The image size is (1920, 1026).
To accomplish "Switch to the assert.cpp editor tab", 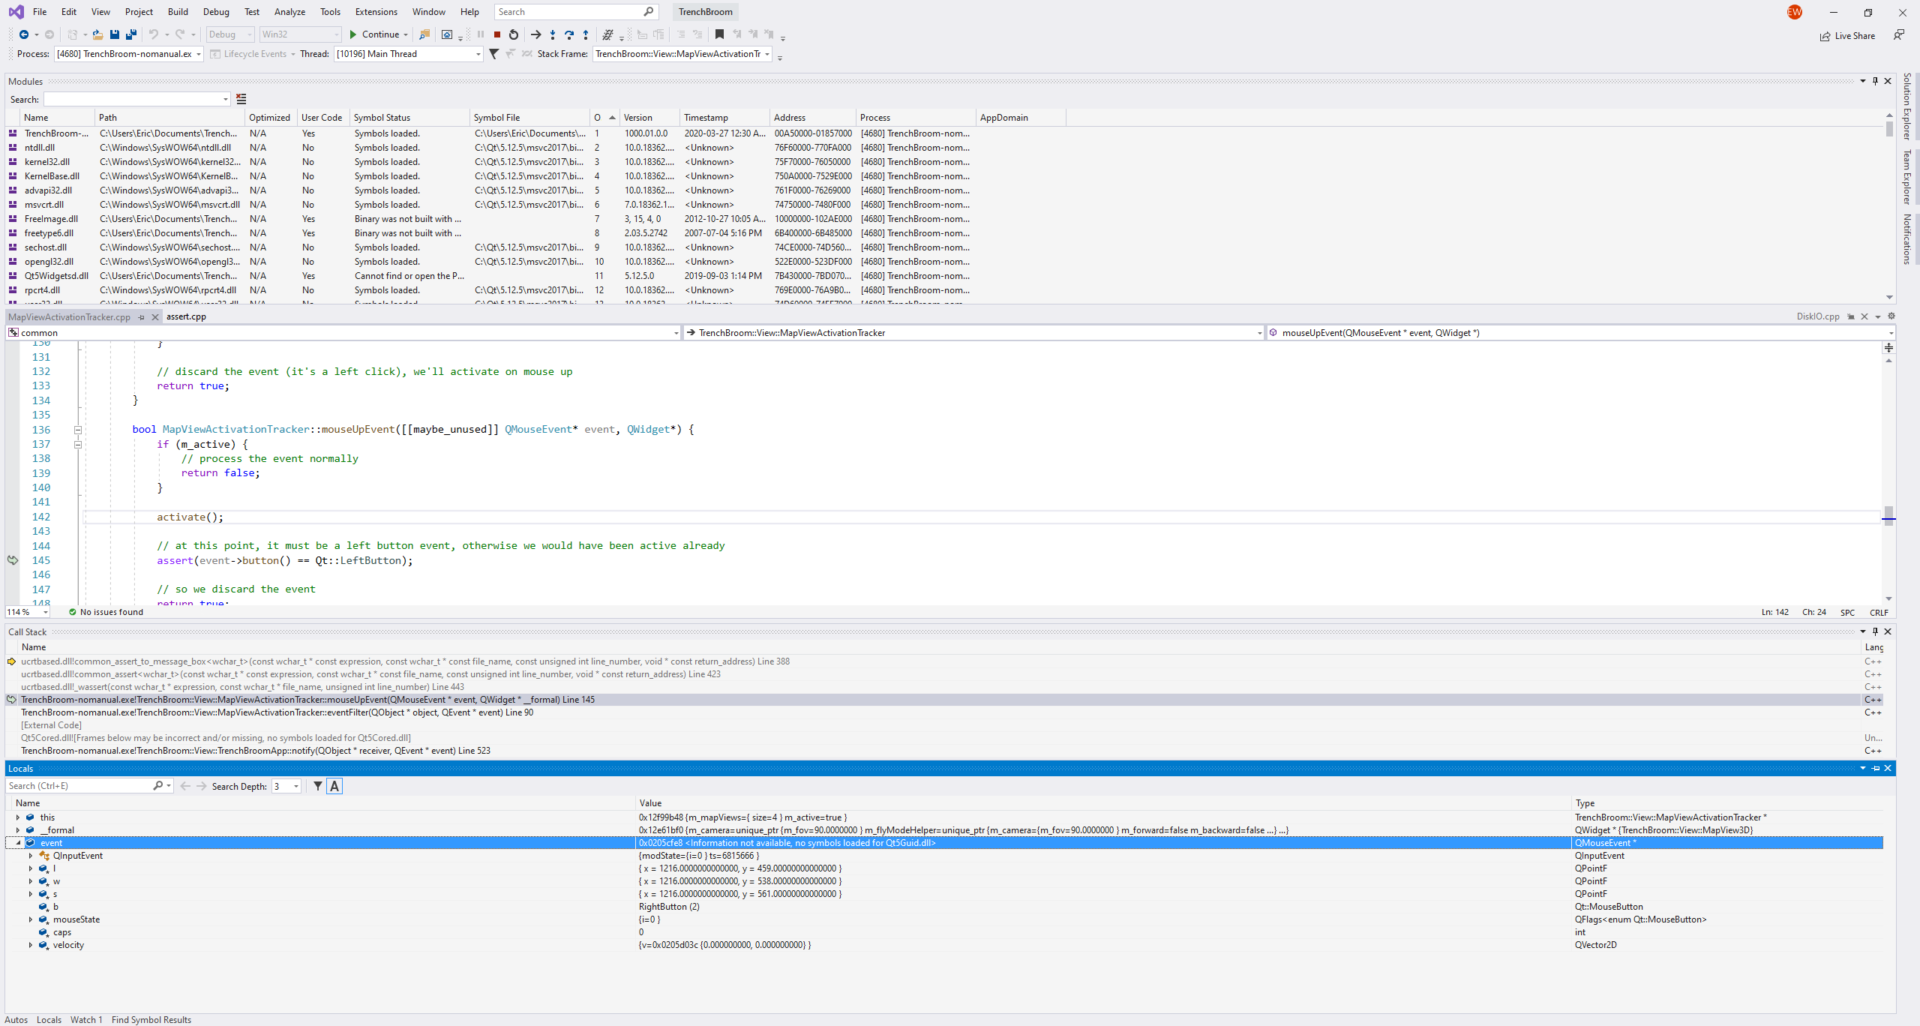I will coord(186,316).
